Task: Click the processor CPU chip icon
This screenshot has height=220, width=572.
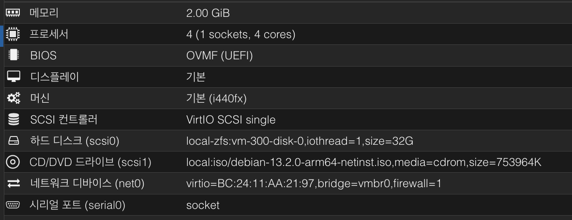Action: click(x=13, y=35)
